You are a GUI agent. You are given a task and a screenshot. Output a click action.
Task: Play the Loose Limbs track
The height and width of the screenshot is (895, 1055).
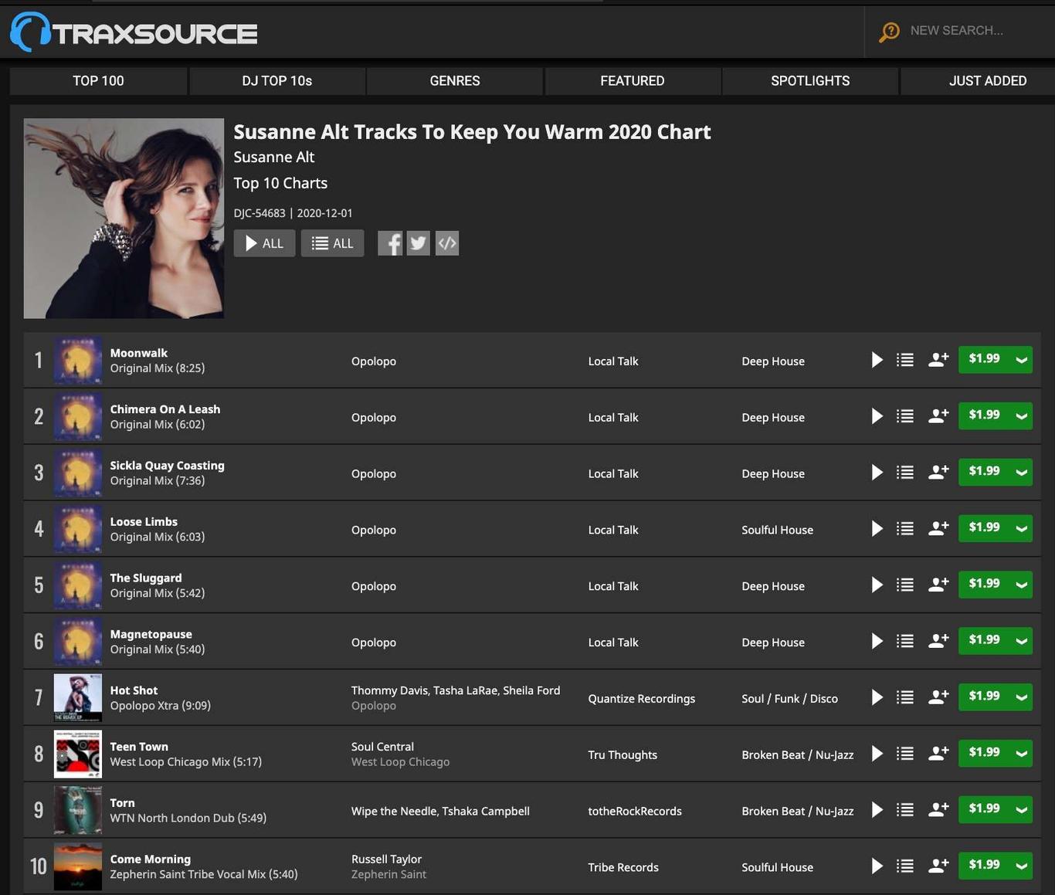pos(877,529)
